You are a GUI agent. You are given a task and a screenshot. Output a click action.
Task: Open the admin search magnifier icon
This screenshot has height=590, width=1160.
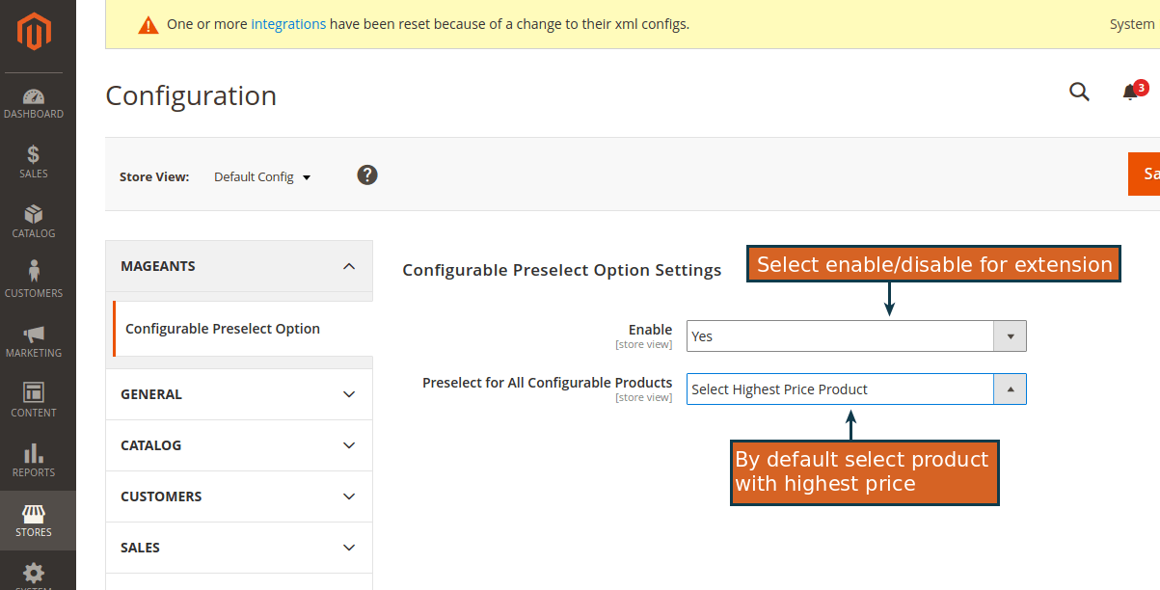click(1079, 93)
